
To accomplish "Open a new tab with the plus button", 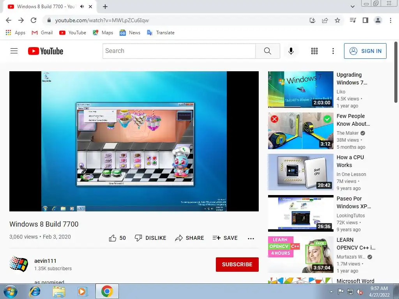I will (105, 7).
